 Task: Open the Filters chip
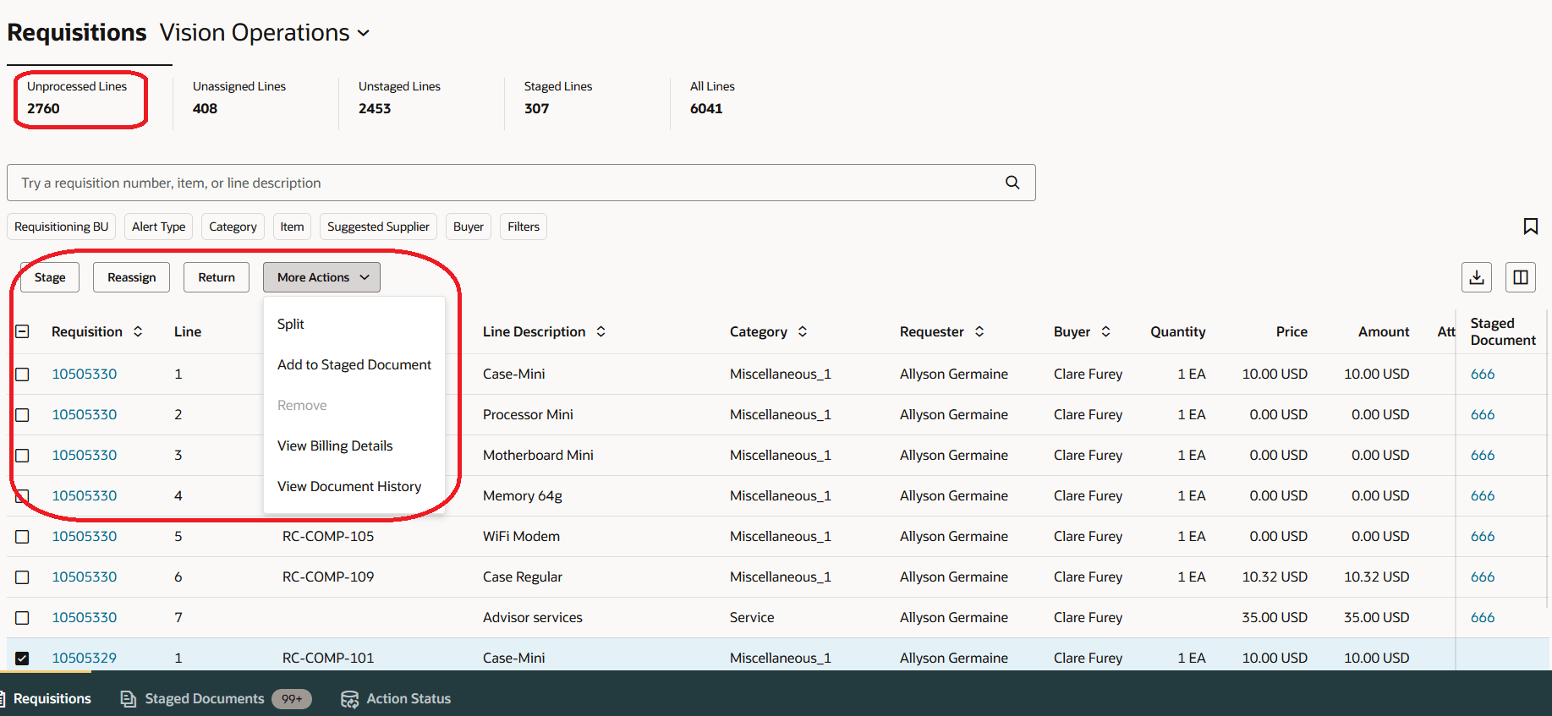(x=524, y=227)
